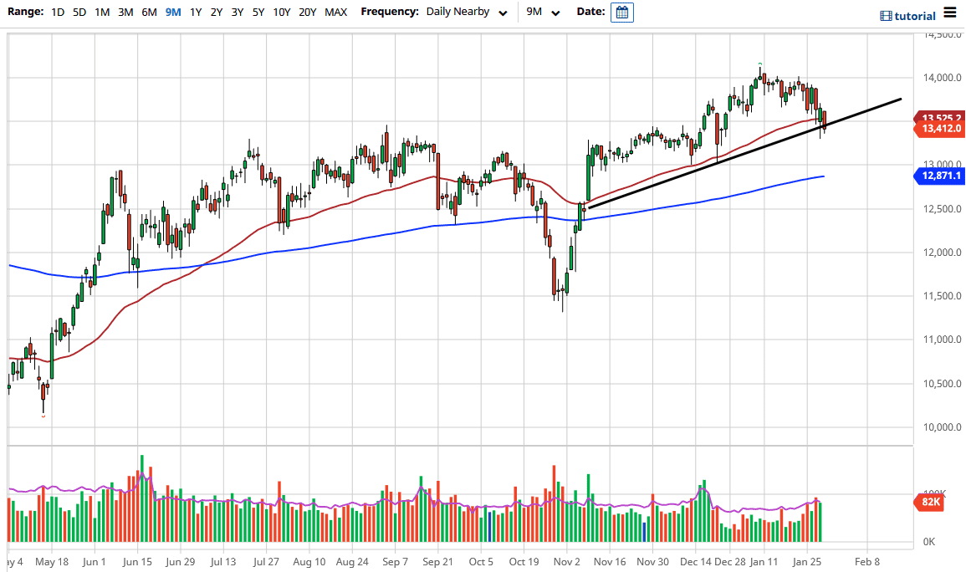Open the hamburger menu icon

(950, 13)
